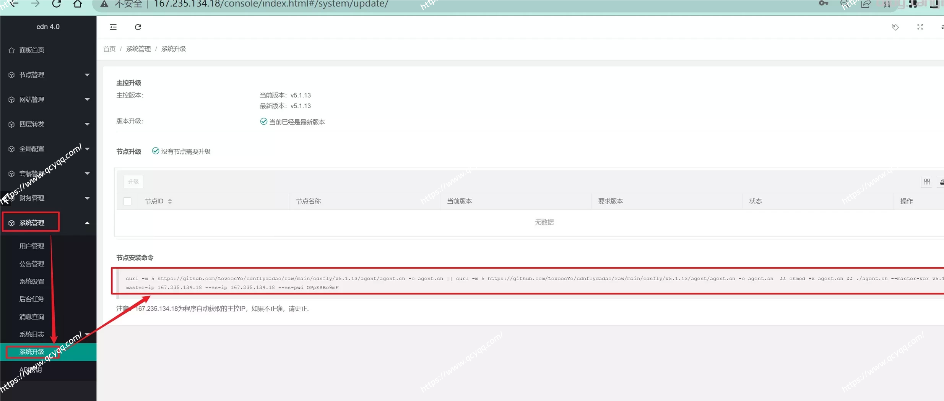
Task: Reload the page using the browser reload icon
Action: (57, 4)
